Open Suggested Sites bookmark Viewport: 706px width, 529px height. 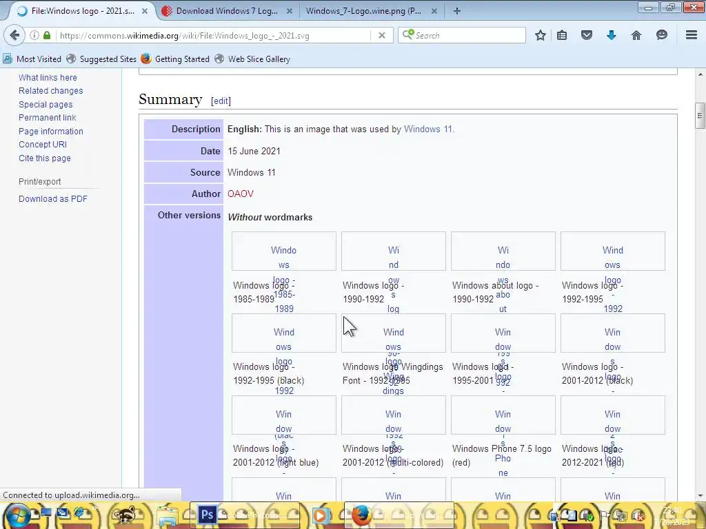point(101,59)
